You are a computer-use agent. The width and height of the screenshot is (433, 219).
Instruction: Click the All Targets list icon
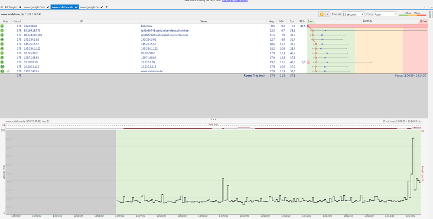coord(2,7)
